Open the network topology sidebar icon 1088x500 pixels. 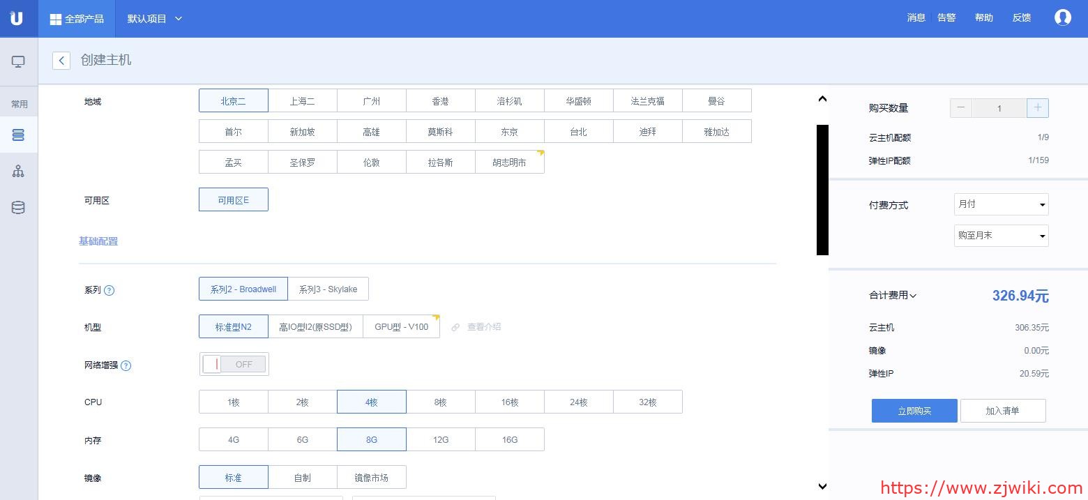18,172
